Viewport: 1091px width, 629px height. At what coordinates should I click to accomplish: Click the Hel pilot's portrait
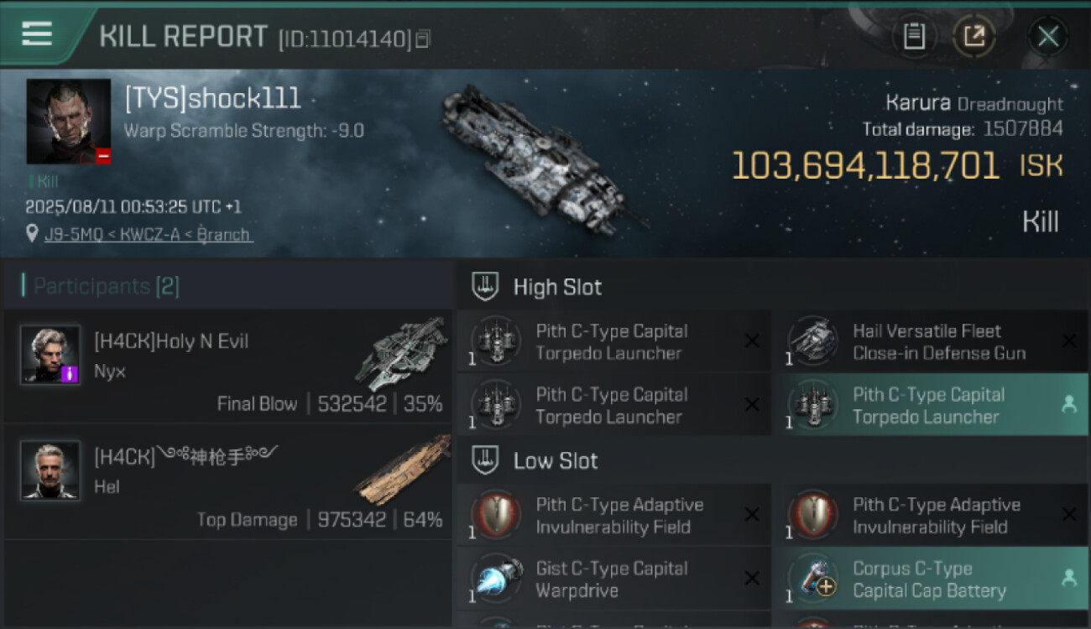pyautogui.click(x=50, y=470)
